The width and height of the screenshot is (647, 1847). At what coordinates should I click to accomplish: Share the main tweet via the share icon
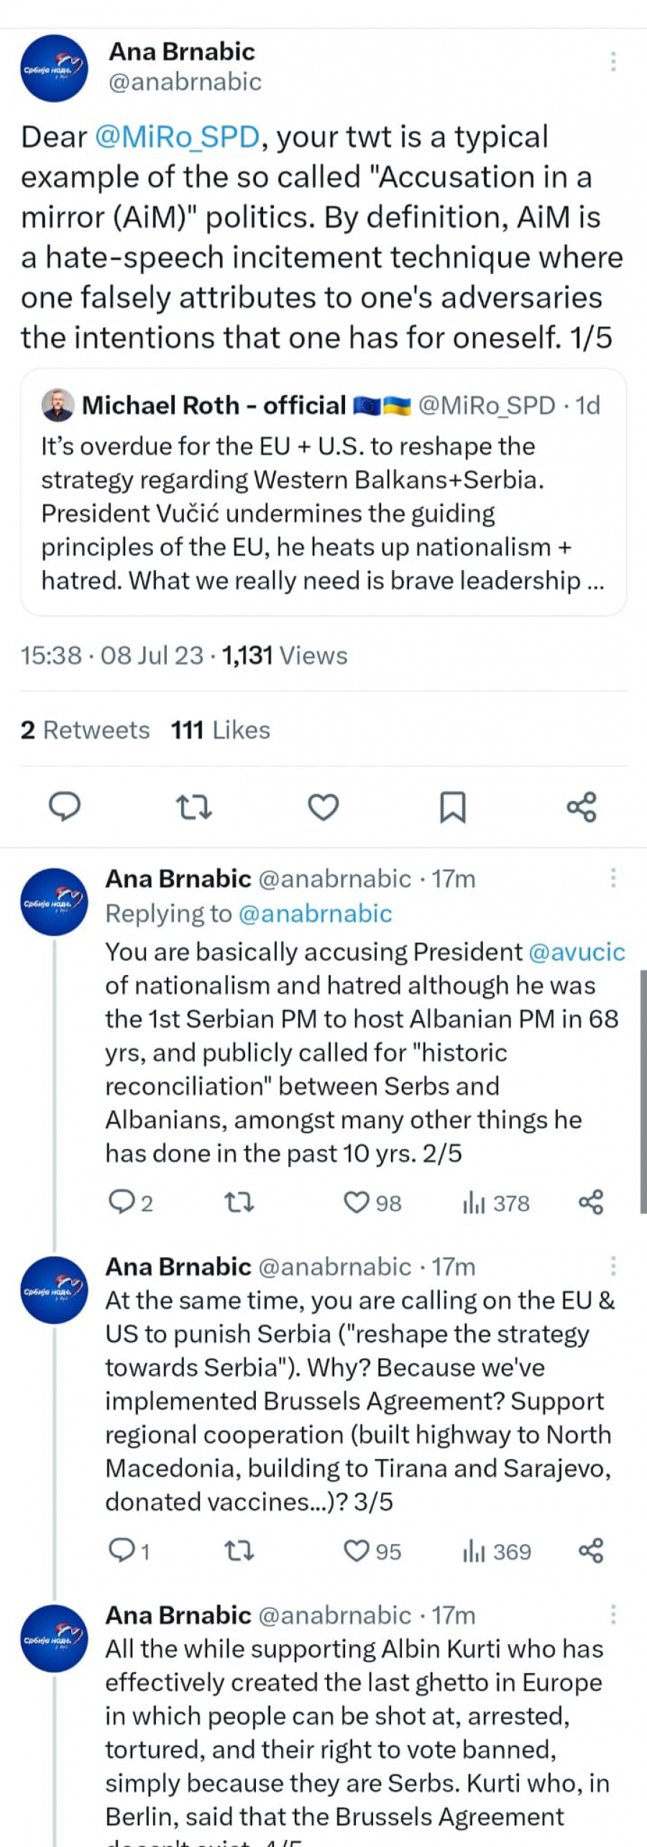pos(583,807)
